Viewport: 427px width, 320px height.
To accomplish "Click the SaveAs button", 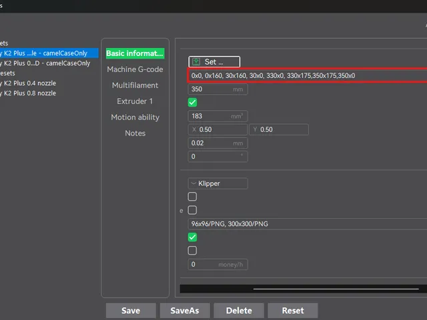I will (x=185, y=311).
